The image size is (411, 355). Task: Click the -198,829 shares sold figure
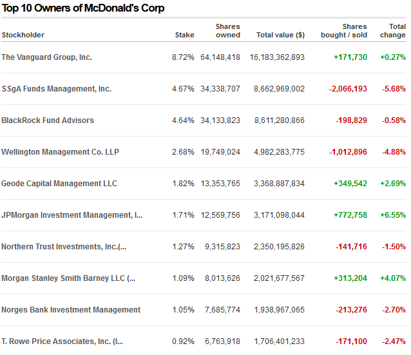(x=351, y=120)
